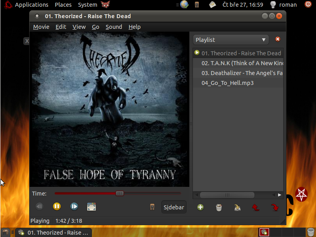
Task: Click the volume speaker icon in player
Action: [x=152, y=207]
